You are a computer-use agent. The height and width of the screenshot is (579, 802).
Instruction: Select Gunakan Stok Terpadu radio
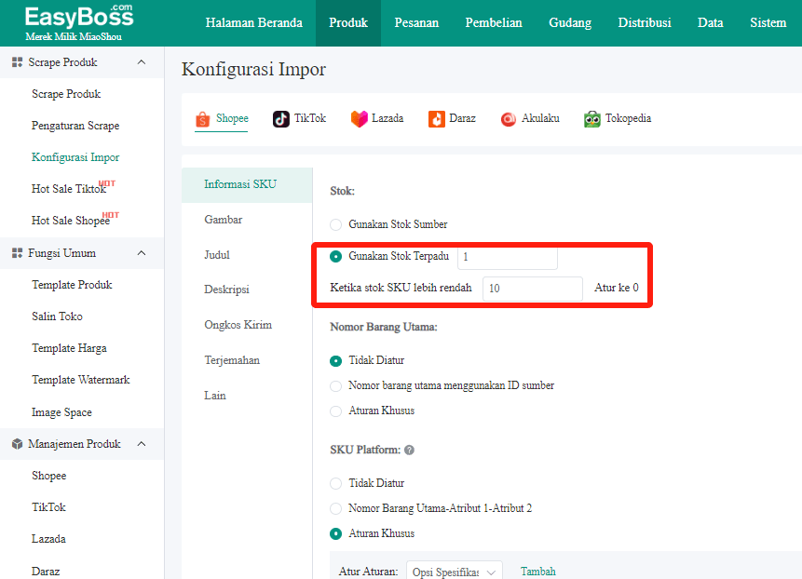[x=335, y=256]
